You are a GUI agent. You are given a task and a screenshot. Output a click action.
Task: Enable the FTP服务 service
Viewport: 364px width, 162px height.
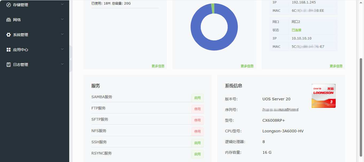(x=197, y=109)
